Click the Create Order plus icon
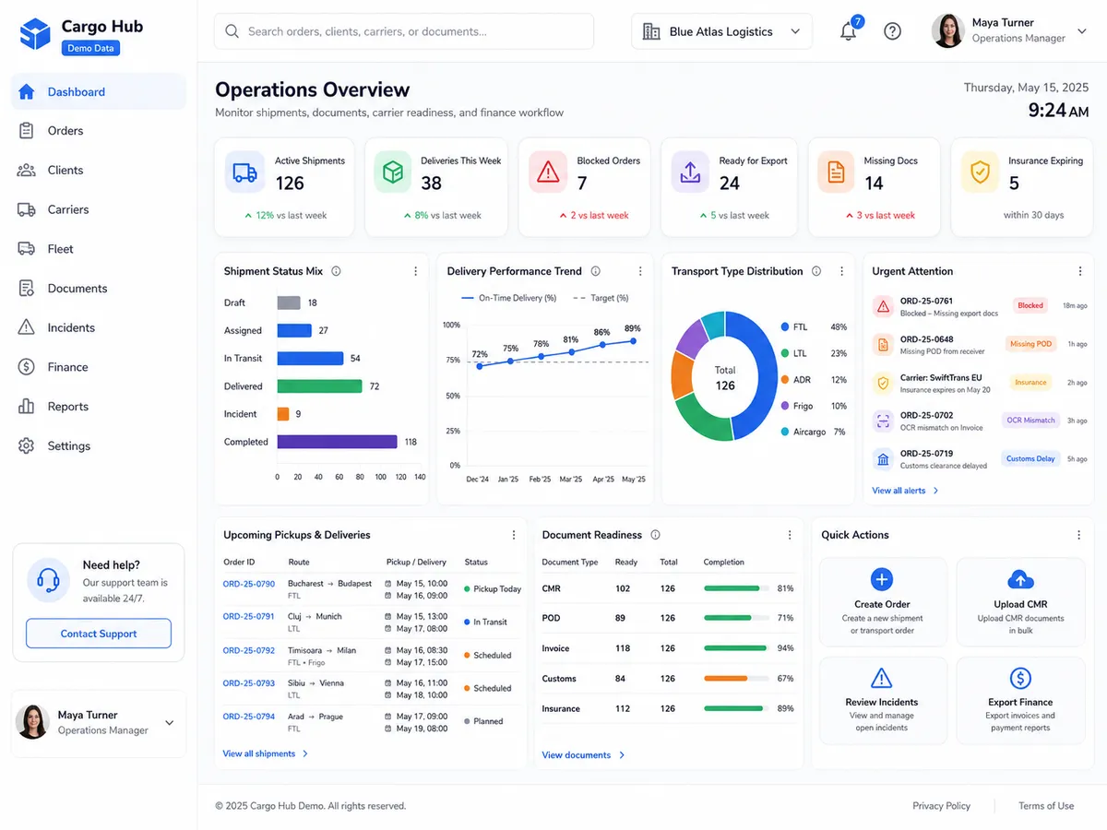 coord(882,579)
